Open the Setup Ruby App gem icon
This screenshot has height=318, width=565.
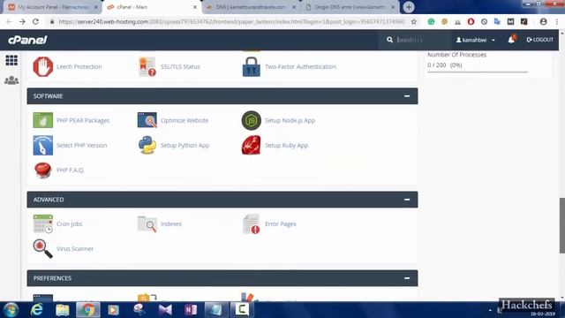click(x=251, y=145)
